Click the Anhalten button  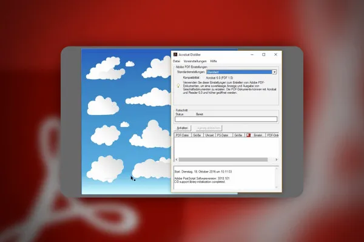[182, 128]
